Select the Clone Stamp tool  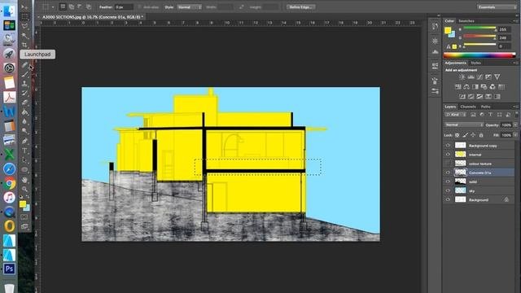[x=24, y=83]
